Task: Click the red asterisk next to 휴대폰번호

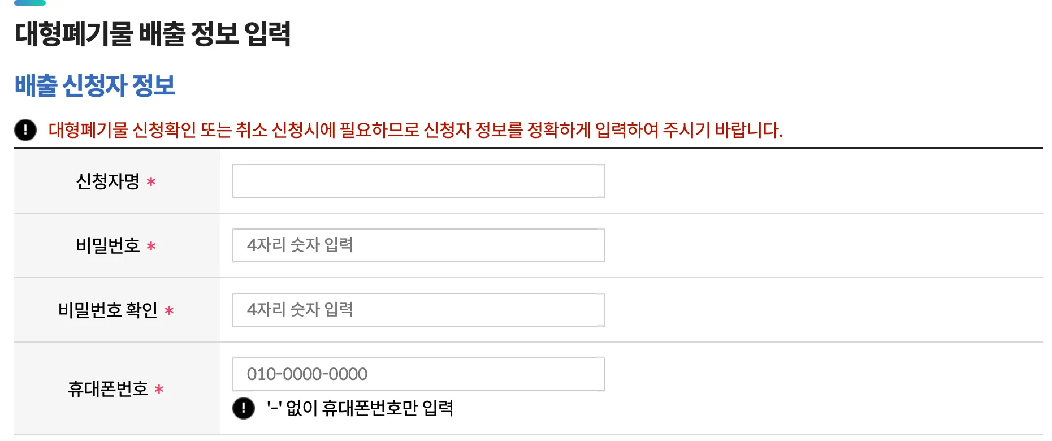Action: click(160, 390)
